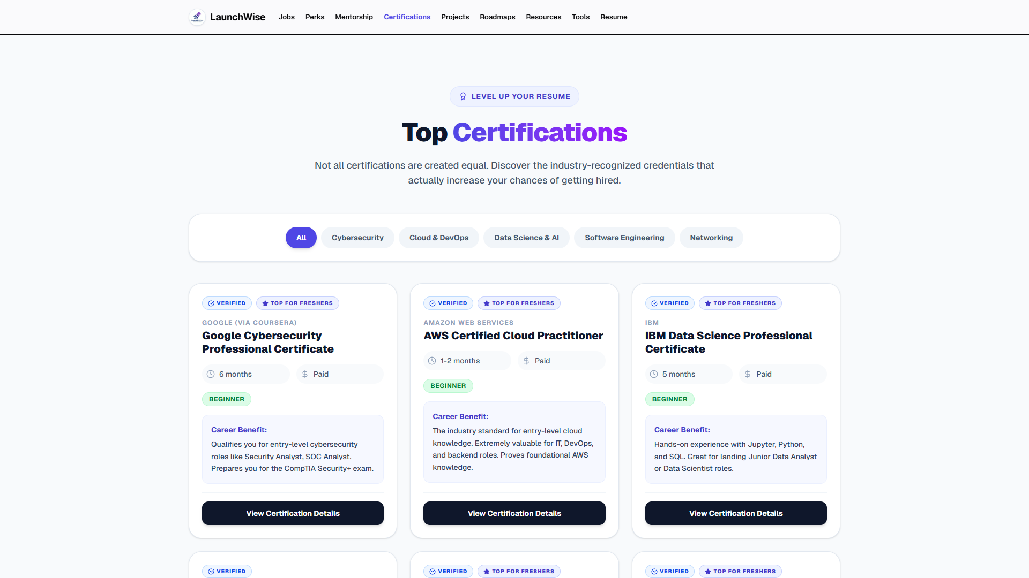Click the LaunchWise brand name

click(237, 17)
